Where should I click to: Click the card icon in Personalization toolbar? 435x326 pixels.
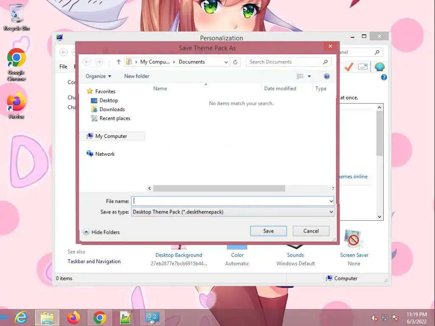(363, 67)
